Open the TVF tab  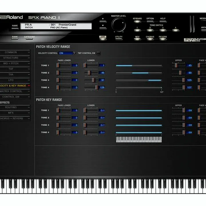point(15,69)
